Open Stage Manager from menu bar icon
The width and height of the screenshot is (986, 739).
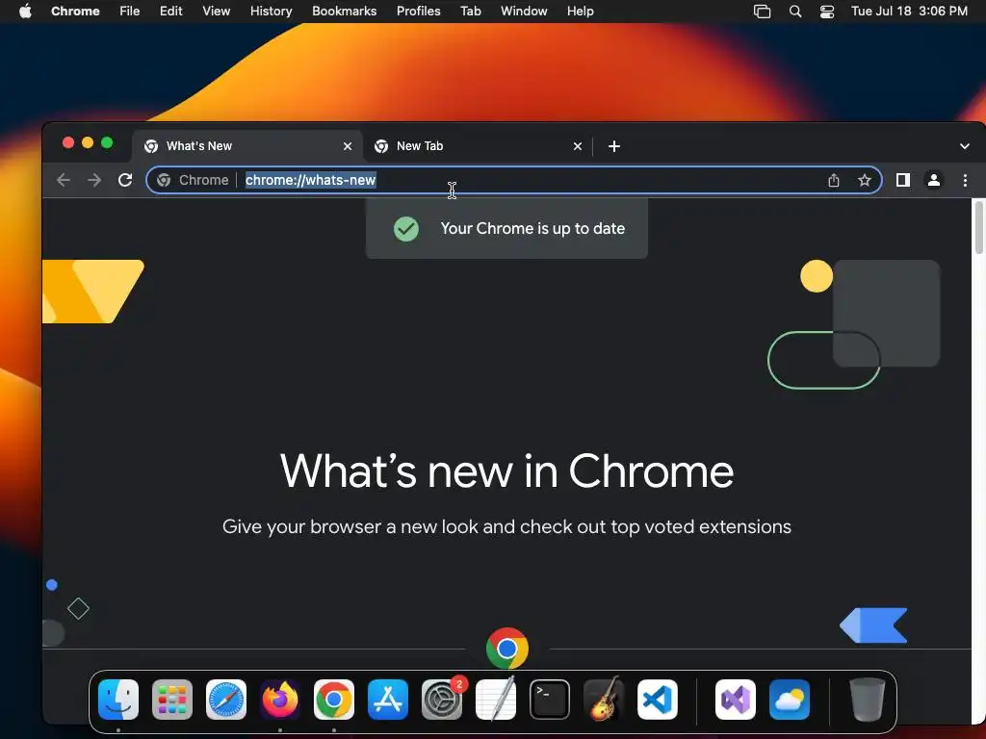click(763, 12)
